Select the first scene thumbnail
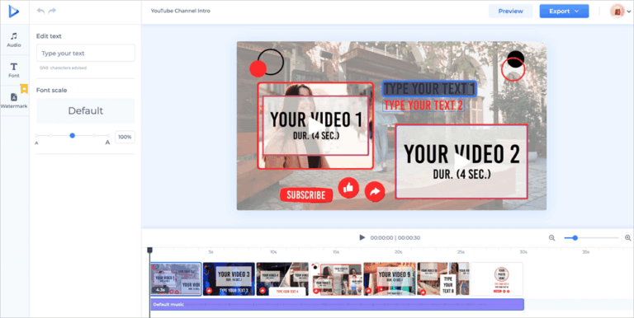This screenshot has width=634, height=318. 176,278
